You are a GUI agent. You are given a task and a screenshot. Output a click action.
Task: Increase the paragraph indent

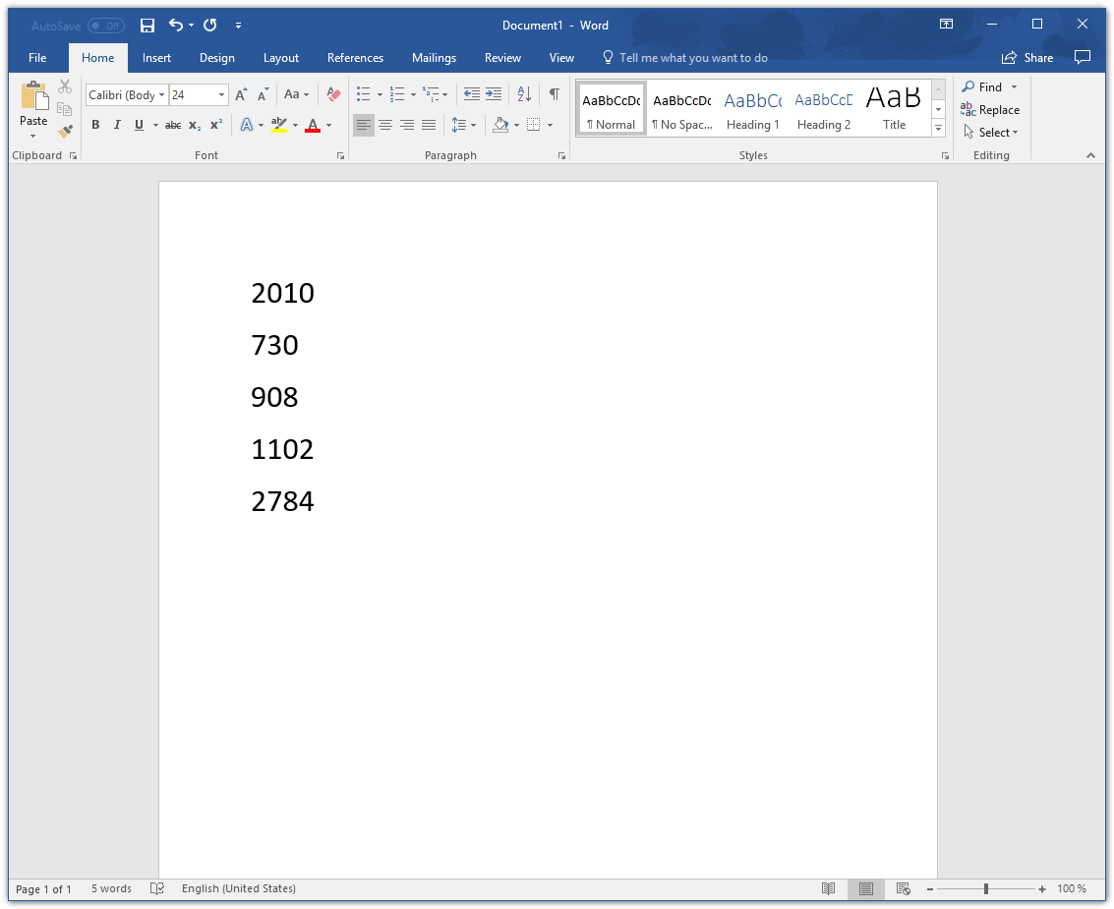[x=493, y=93]
